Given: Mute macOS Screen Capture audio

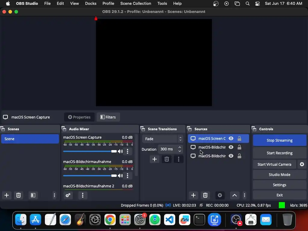Looking at the screenshot, I should (x=120, y=151).
